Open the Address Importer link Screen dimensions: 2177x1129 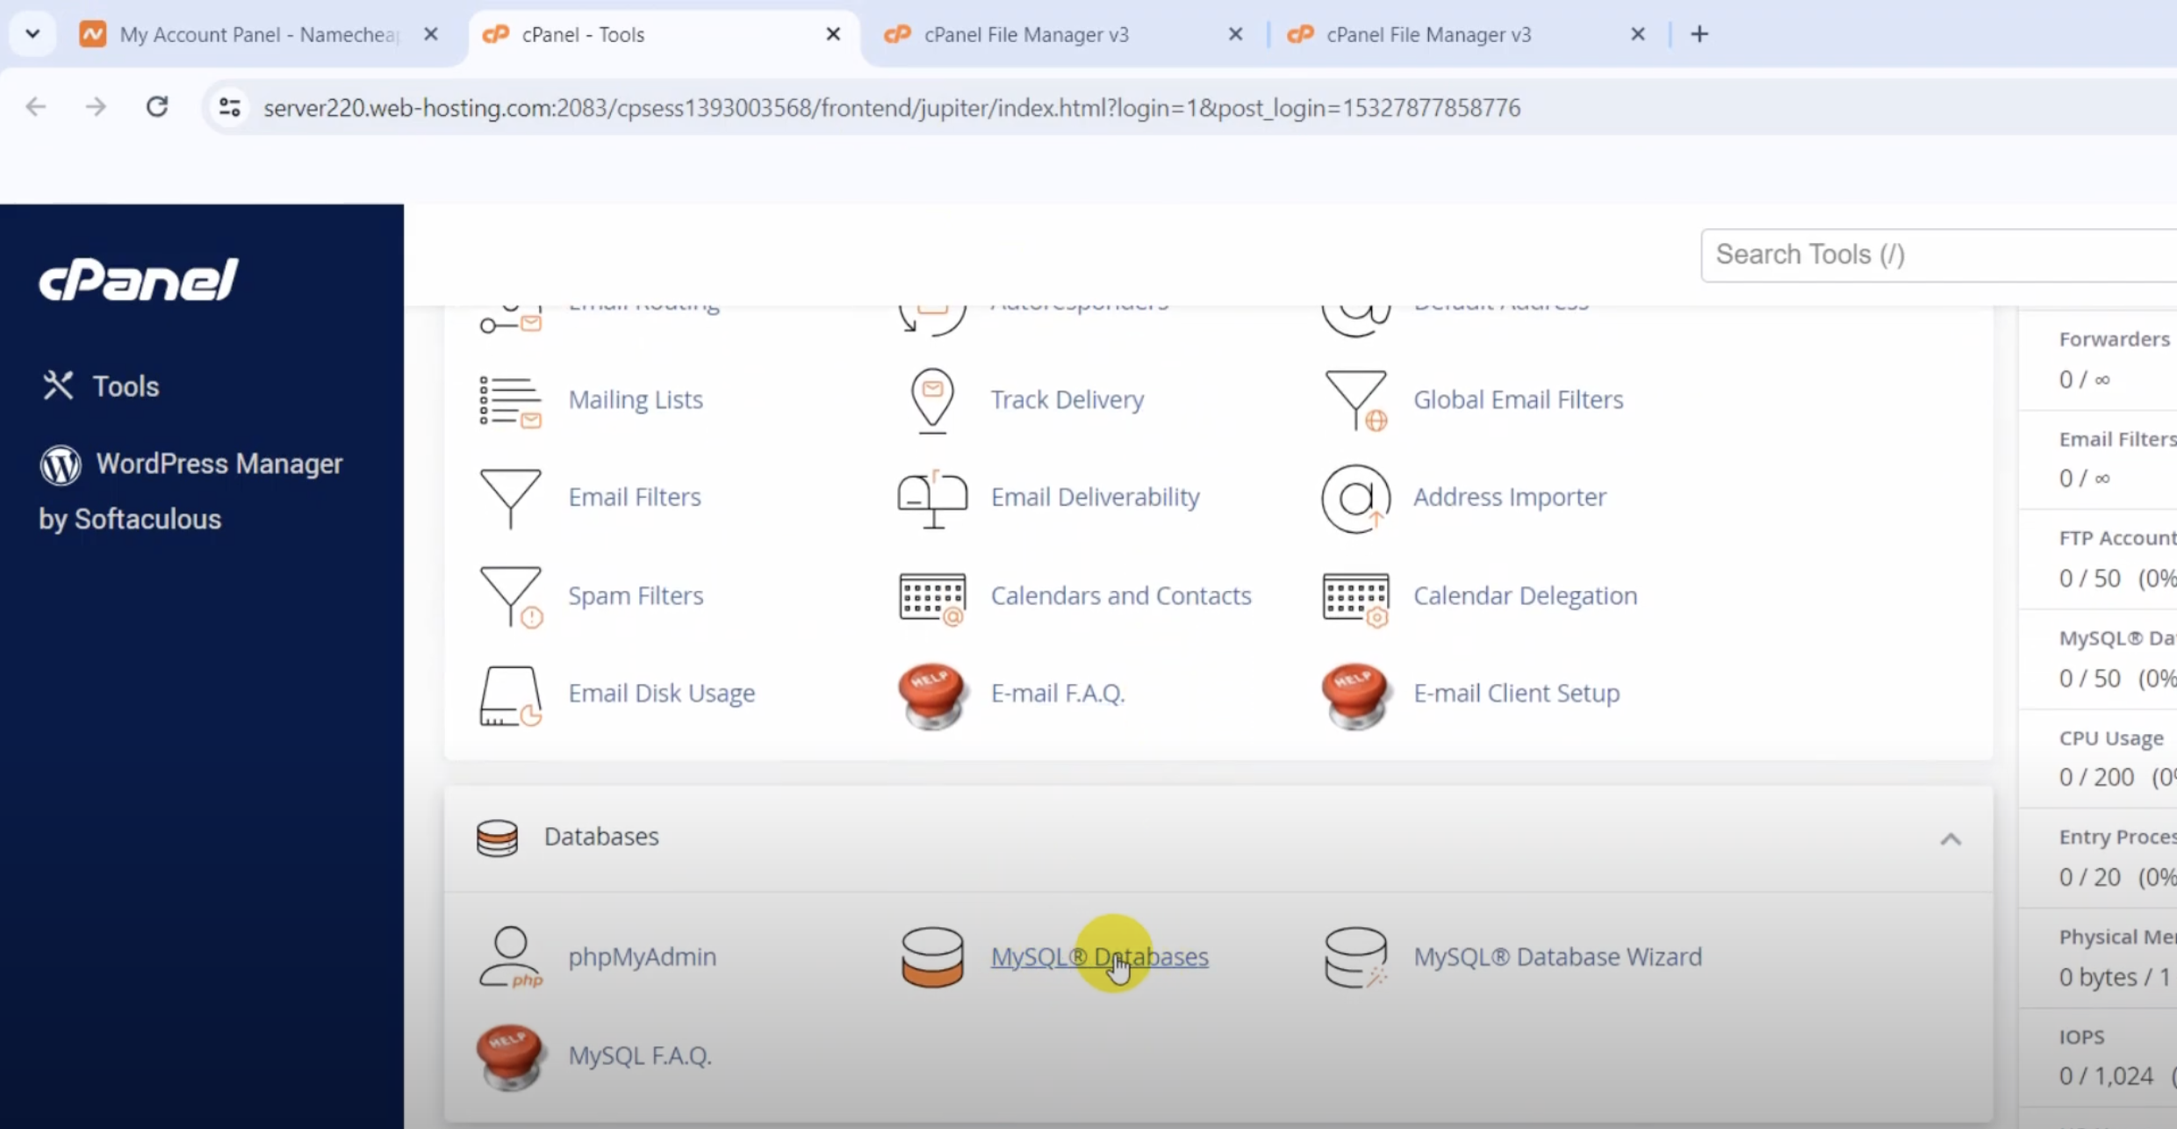pyautogui.click(x=1510, y=498)
